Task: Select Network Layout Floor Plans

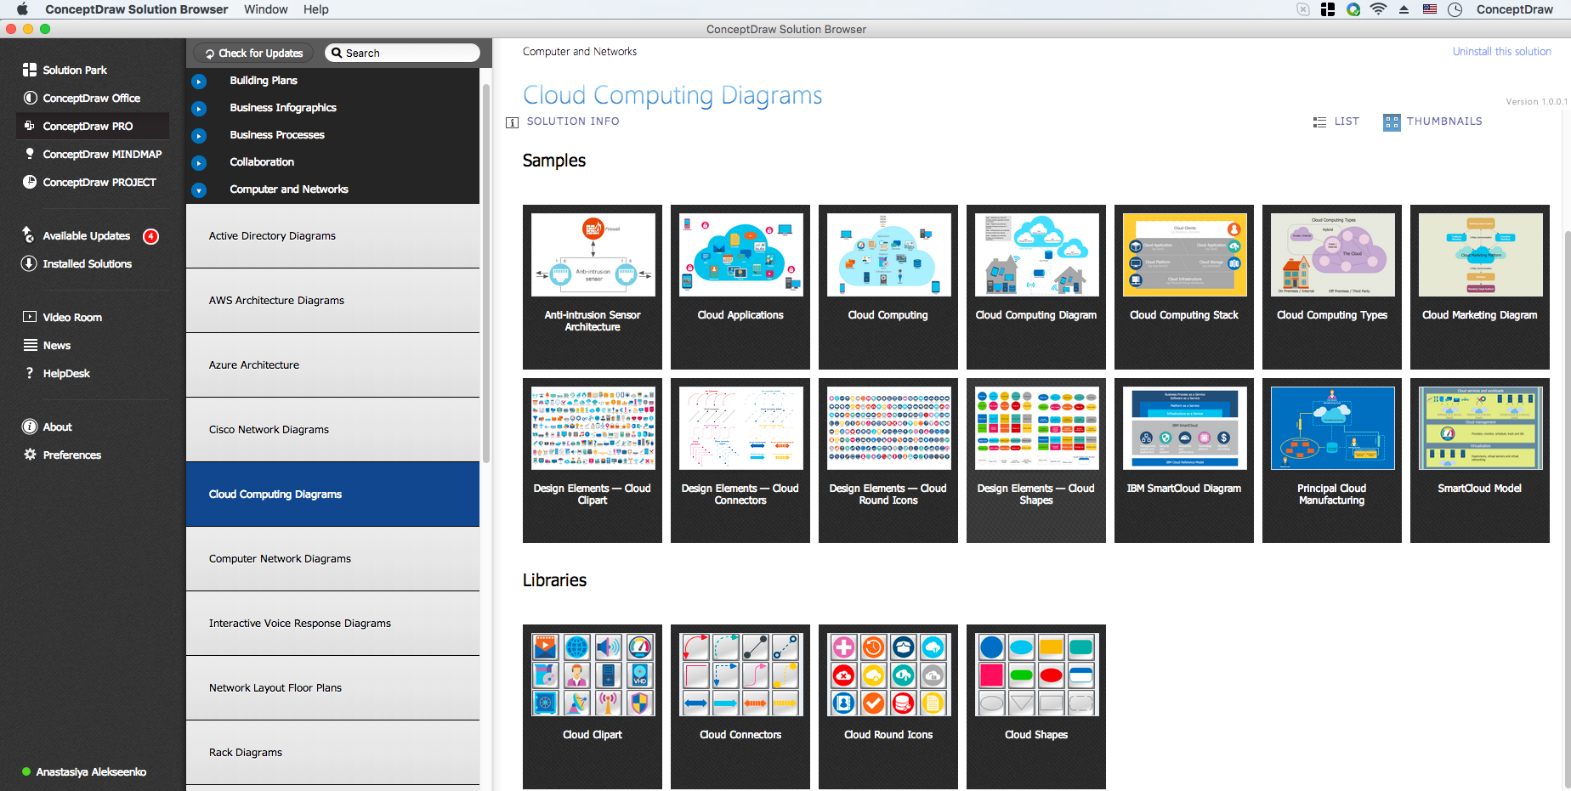Action: click(x=332, y=688)
